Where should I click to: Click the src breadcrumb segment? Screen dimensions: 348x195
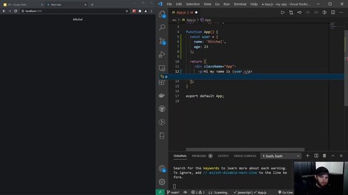(x=175, y=20)
